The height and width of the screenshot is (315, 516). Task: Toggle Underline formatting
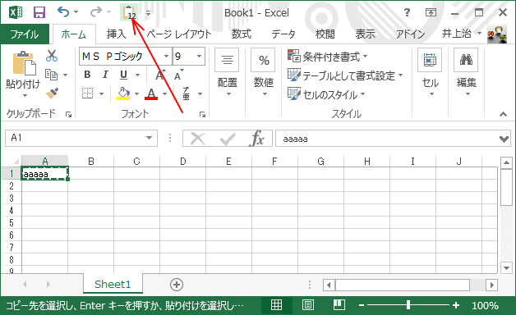123,75
